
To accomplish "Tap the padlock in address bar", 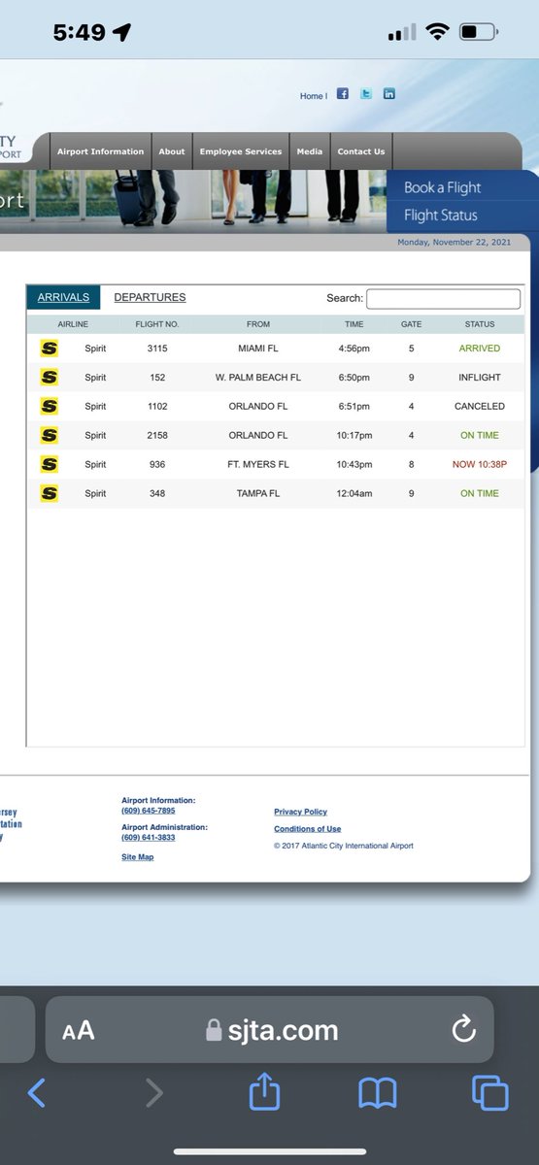I will 214,1030.
